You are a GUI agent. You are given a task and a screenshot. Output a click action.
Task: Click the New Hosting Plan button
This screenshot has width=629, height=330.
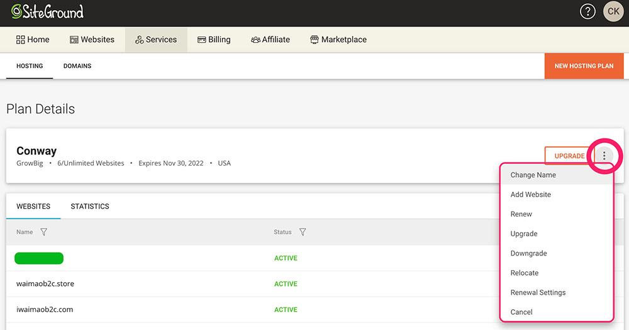pos(584,66)
